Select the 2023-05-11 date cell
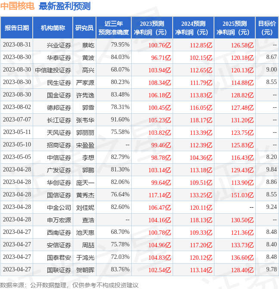 (x=17, y=132)
